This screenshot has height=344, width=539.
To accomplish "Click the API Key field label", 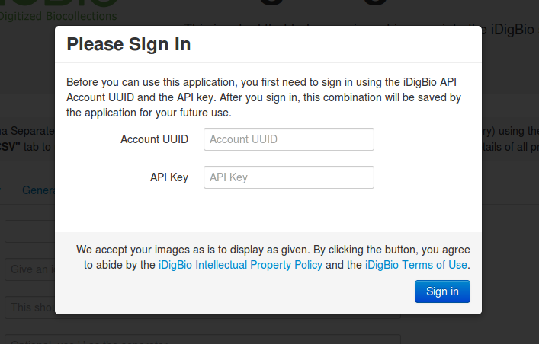I will [x=169, y=177].
